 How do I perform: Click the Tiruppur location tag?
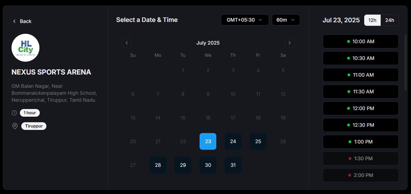tap(34, 126)
